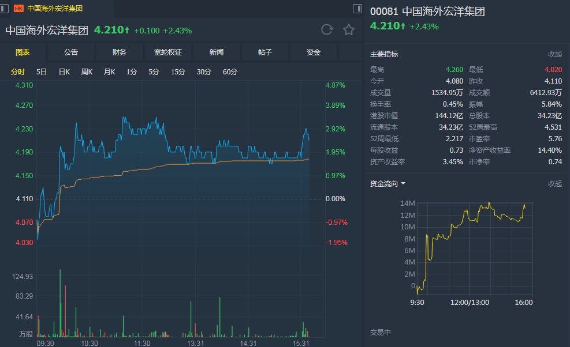Add stock to favorites with star icon
570x347 pixels.
coord(348,30)
